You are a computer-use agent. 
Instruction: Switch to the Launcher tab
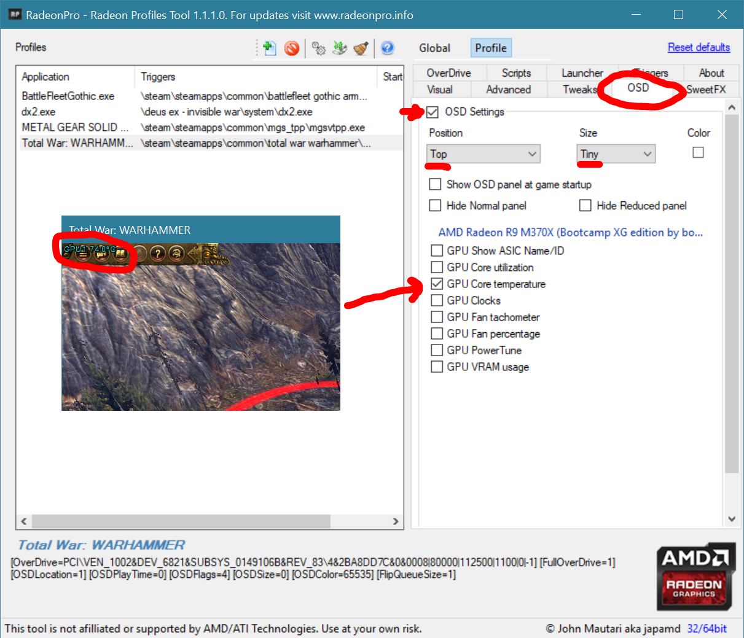[582, 73]
